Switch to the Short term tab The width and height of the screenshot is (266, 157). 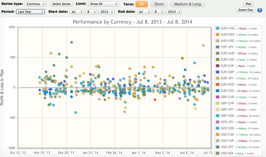coord(159,4)
